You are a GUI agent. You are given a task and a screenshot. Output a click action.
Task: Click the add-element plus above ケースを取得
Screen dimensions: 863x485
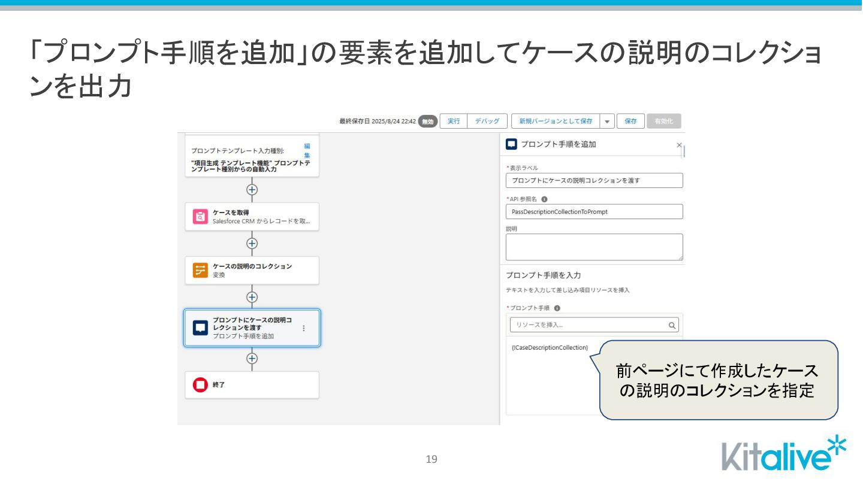(x=252, y=189)
